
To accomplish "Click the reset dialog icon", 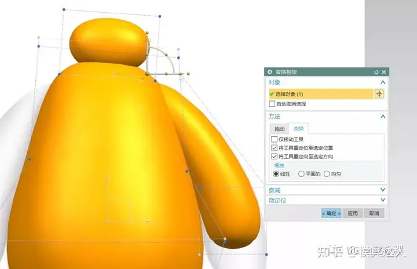I will coord(376,72).
